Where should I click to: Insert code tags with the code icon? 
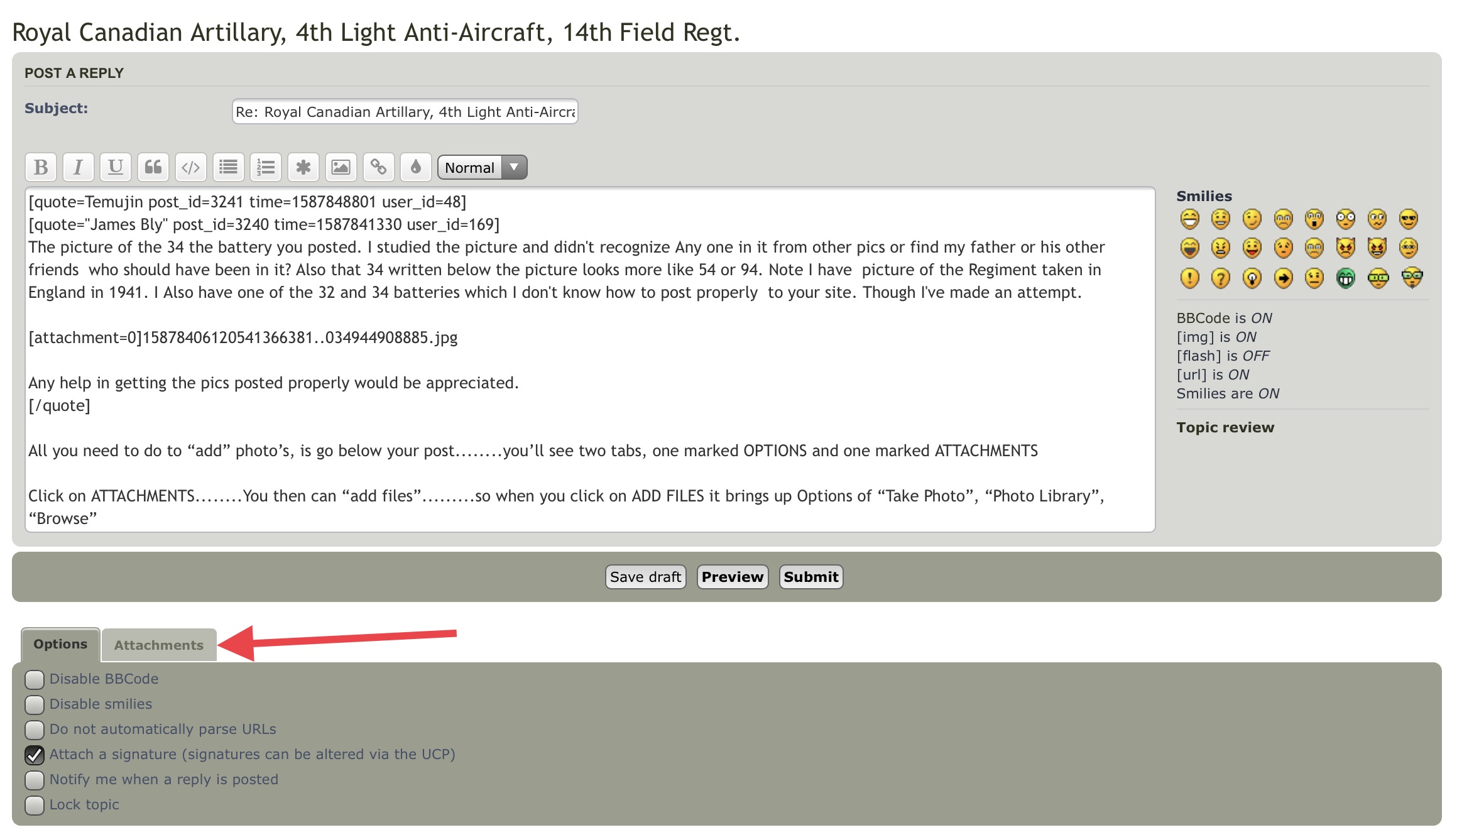pos(190,167)
